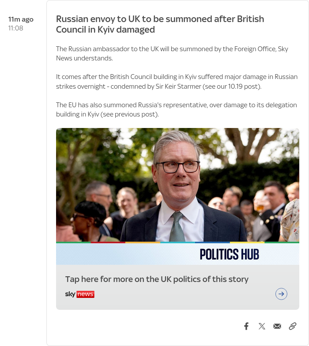Click the multicolour stripe on Politics Hub banner
Screen dimensions: 309x346
click(177, 242)
